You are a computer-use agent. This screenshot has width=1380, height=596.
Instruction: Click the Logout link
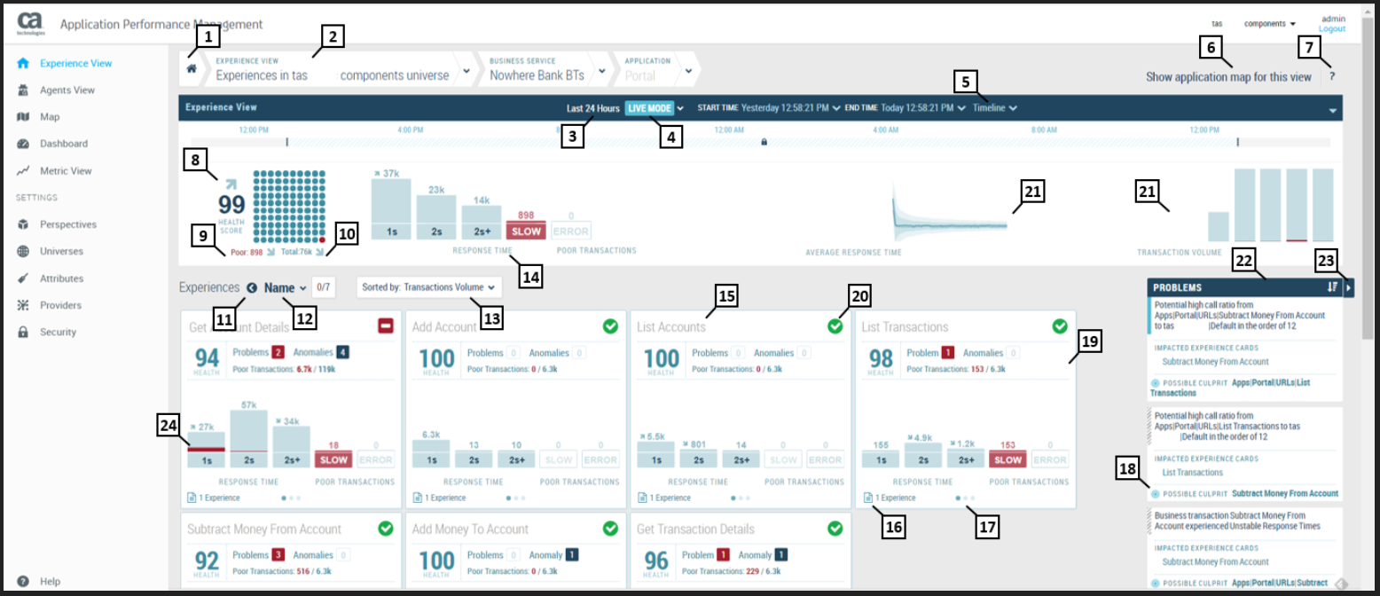pos(1332,29)
